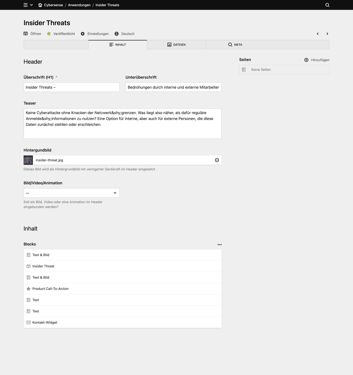Open the first Text & Bild block

point(123,255)
